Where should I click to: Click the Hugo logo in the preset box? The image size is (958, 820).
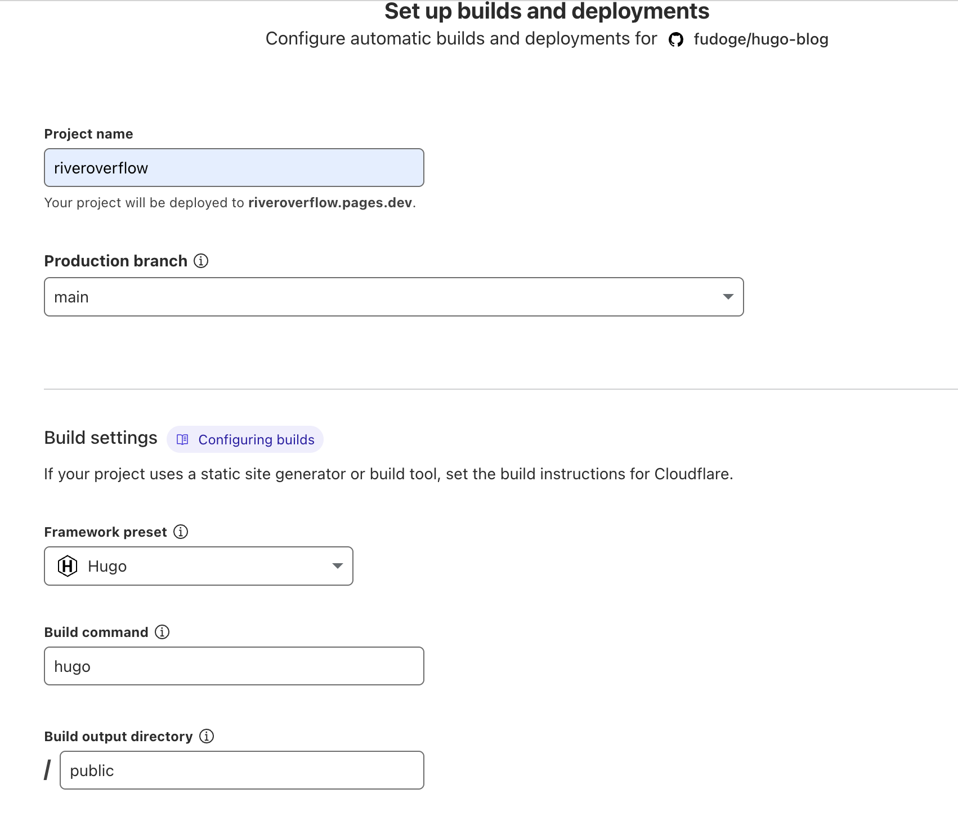click(x=68, y=566)
